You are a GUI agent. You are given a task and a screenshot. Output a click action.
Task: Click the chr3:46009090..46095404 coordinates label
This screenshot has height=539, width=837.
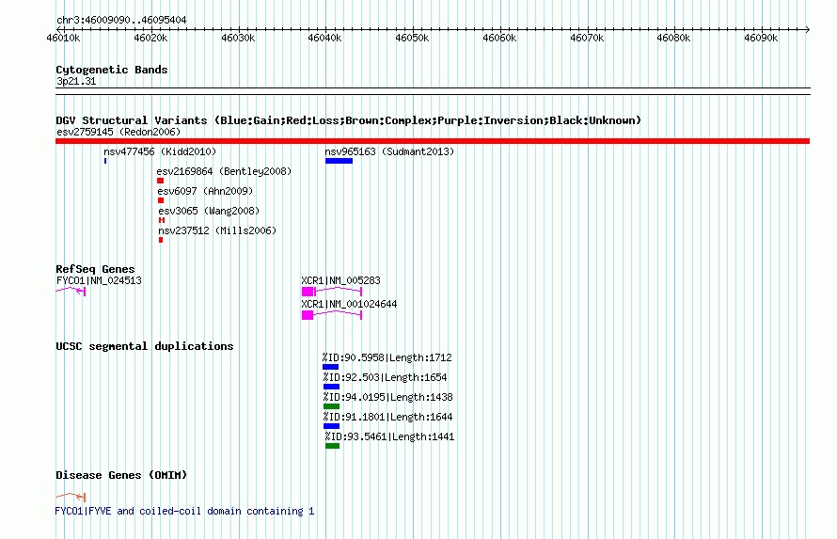121,20
